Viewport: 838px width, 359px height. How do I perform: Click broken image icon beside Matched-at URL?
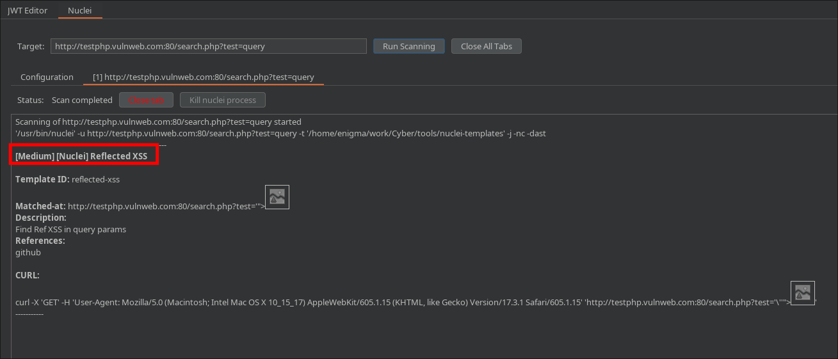[x=277, y=197]
